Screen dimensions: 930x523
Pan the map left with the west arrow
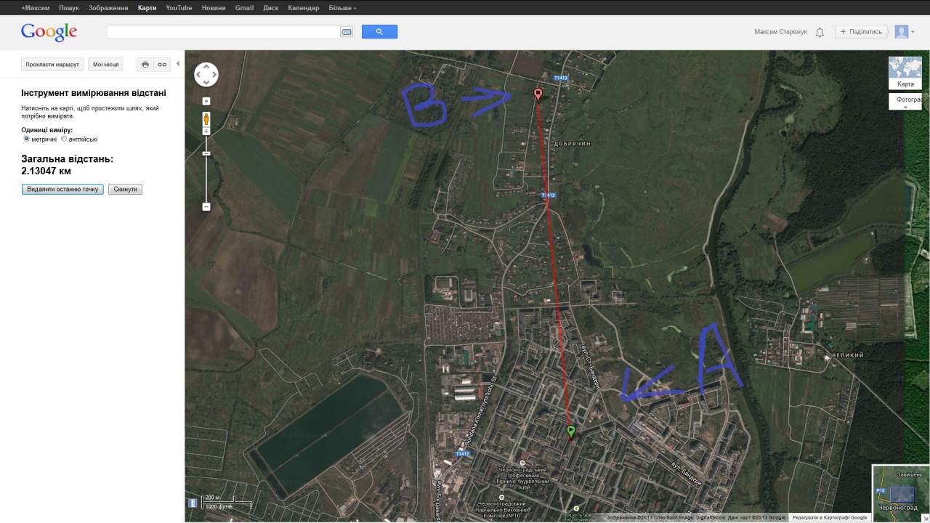199,74
